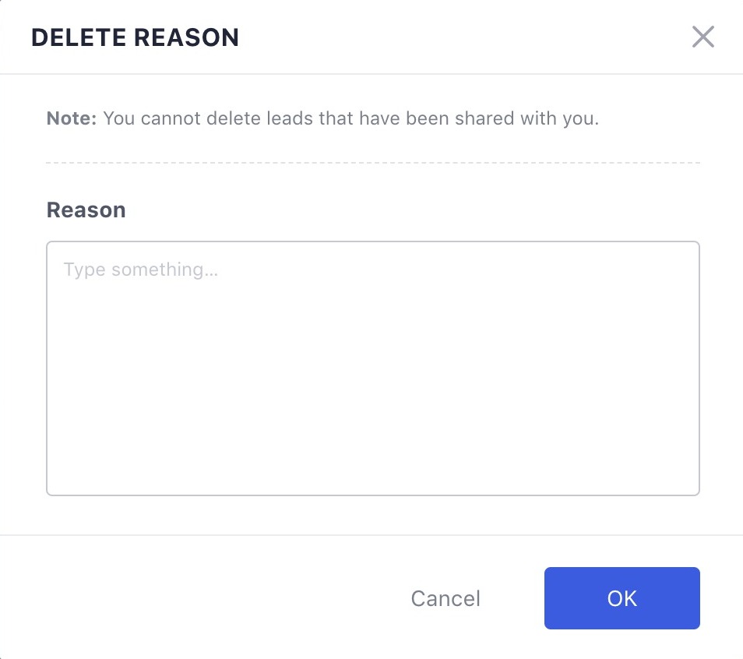Cancel the delete reason dialog

[x=445, y=598]
